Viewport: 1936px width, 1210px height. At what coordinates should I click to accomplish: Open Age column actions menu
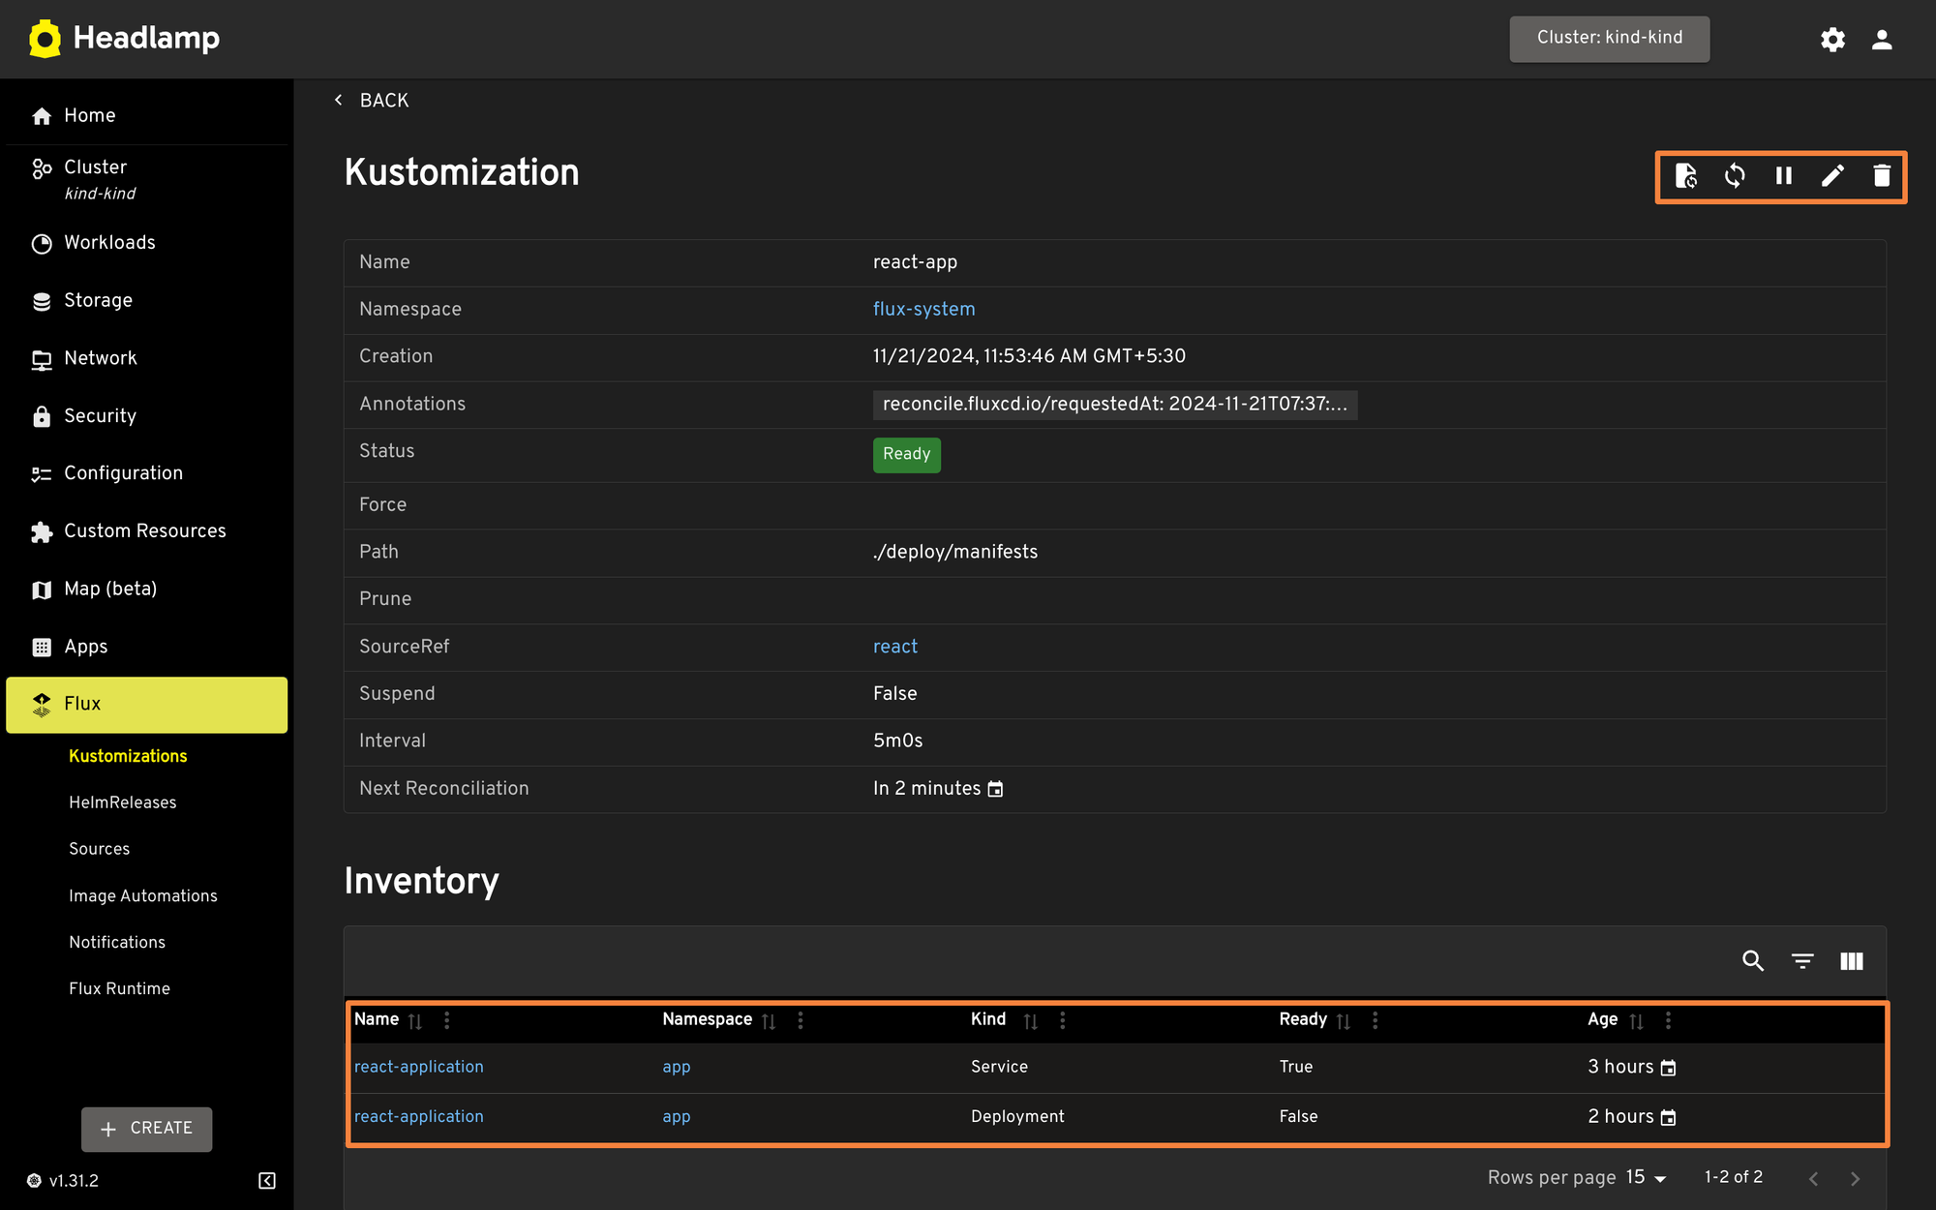[x=1668, y=1020]
